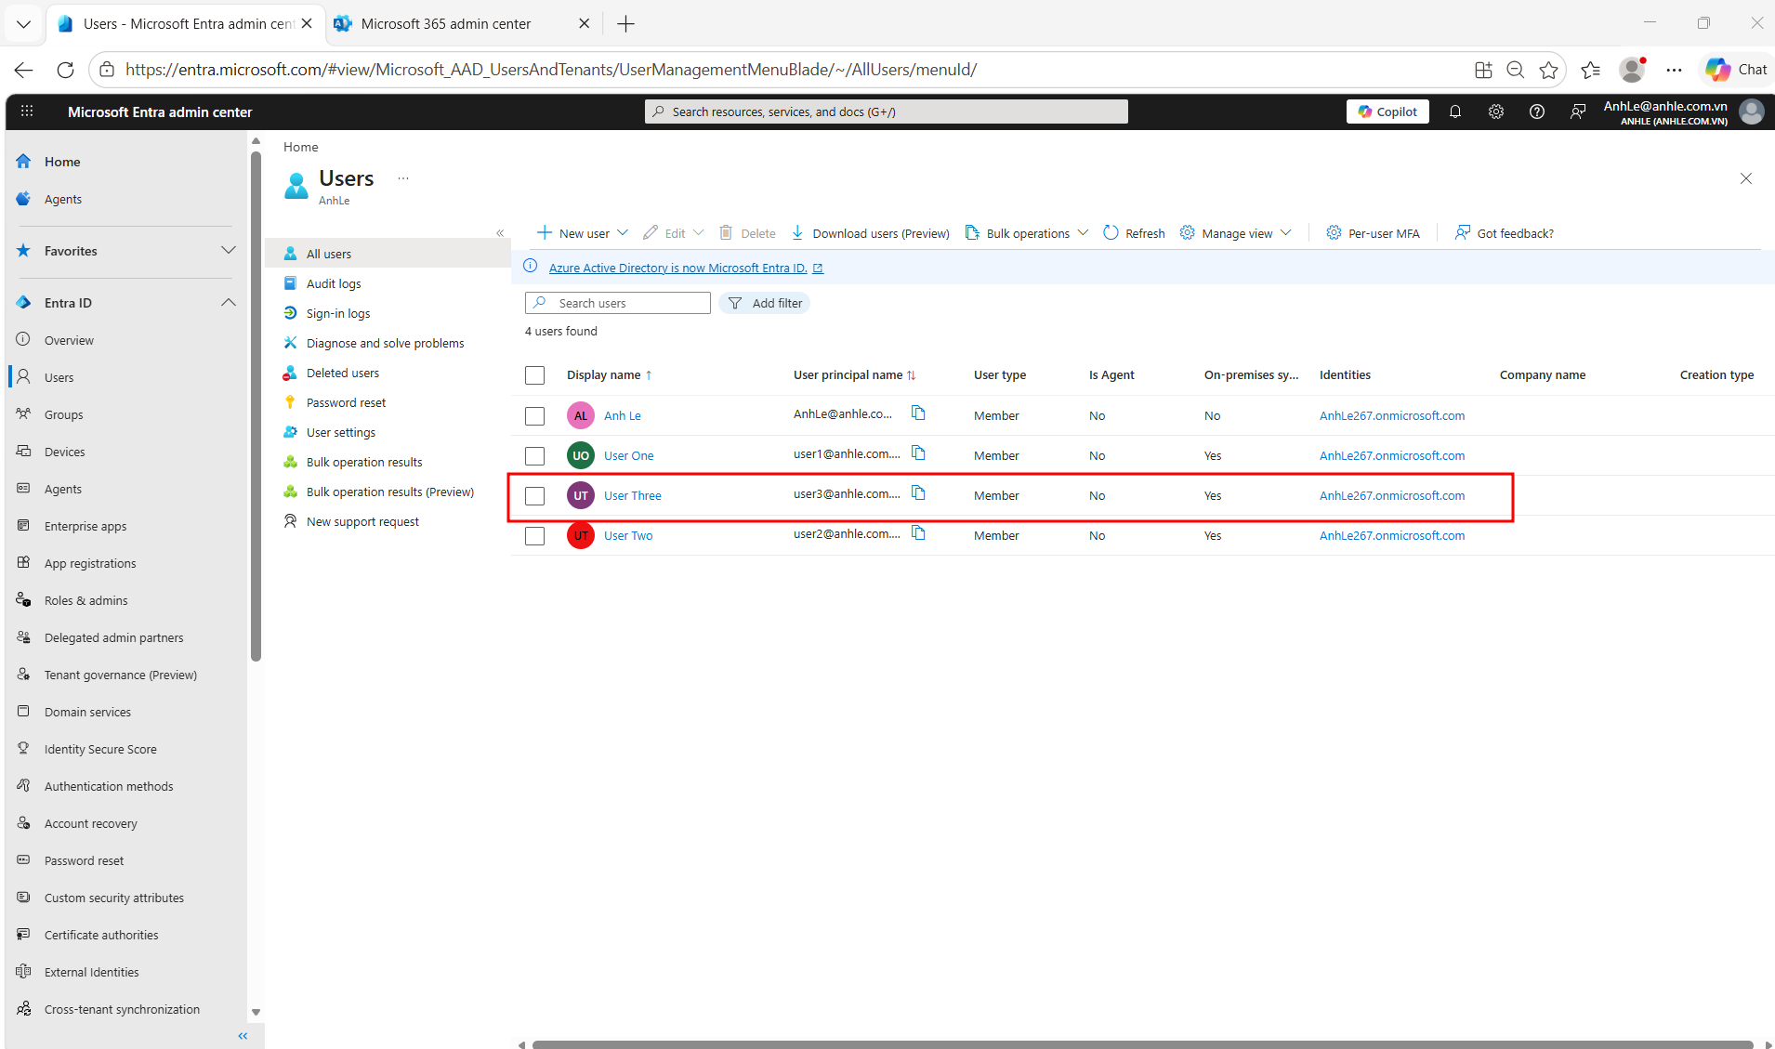Click Download users (Preview) button

pyautogui.click(x=871, y=233)
